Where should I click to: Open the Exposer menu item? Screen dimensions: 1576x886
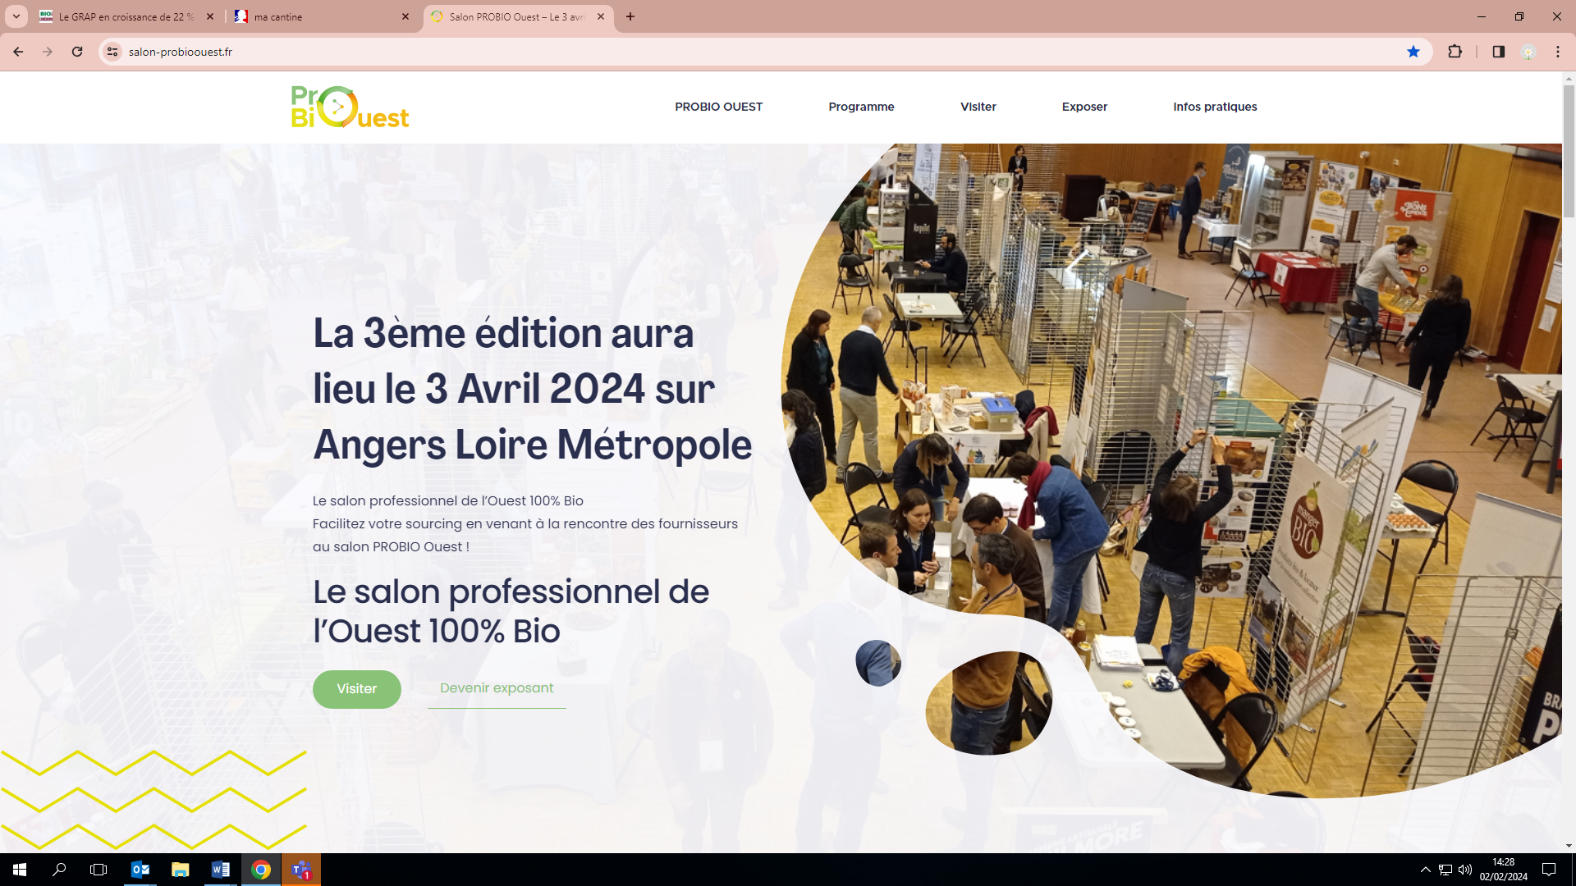1083,107
